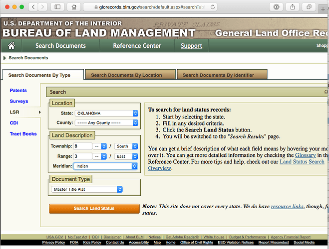The width and height of the screenshot is (329, 249).
Task: Open the Get Adobe Reader footer link
Action: (182, 237)
